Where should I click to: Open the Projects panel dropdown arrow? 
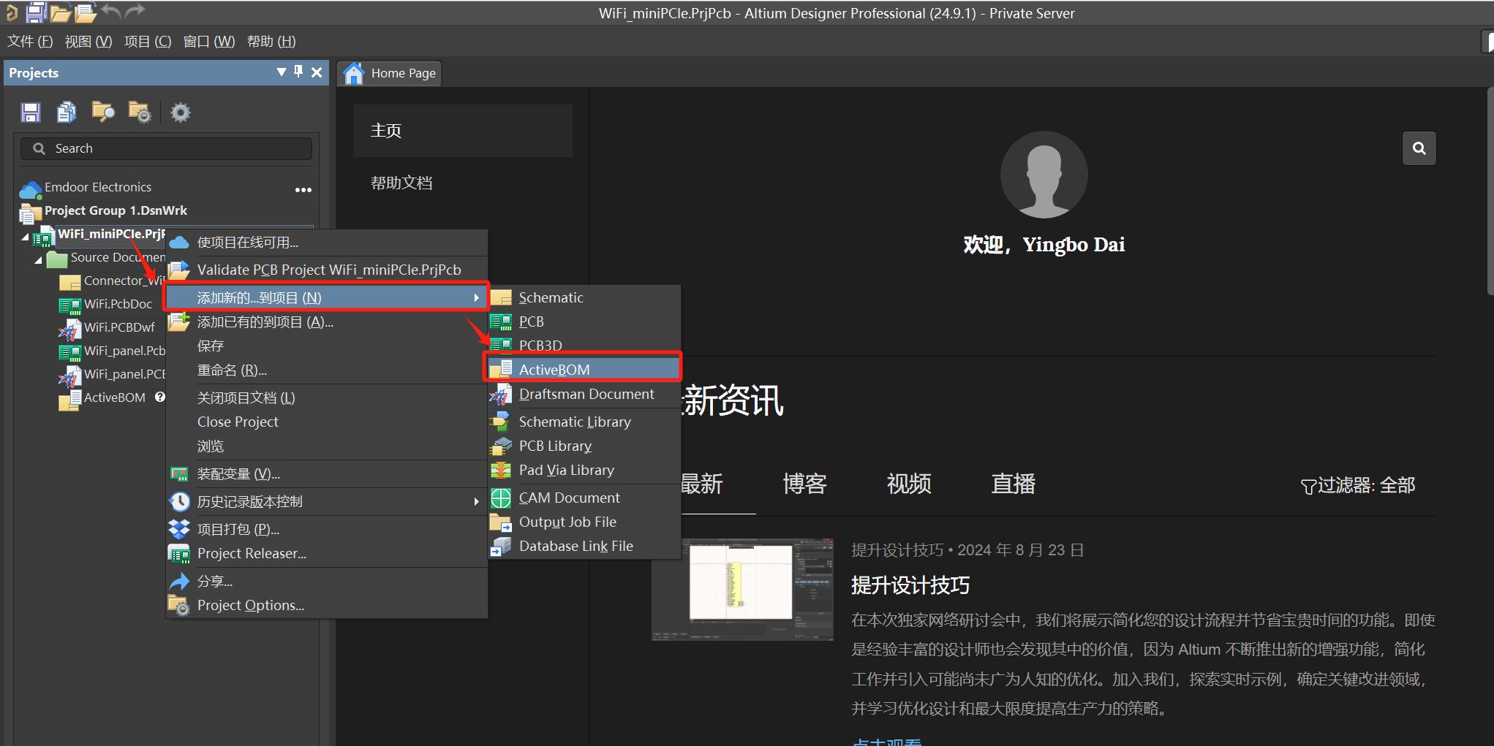click(282, 72)
